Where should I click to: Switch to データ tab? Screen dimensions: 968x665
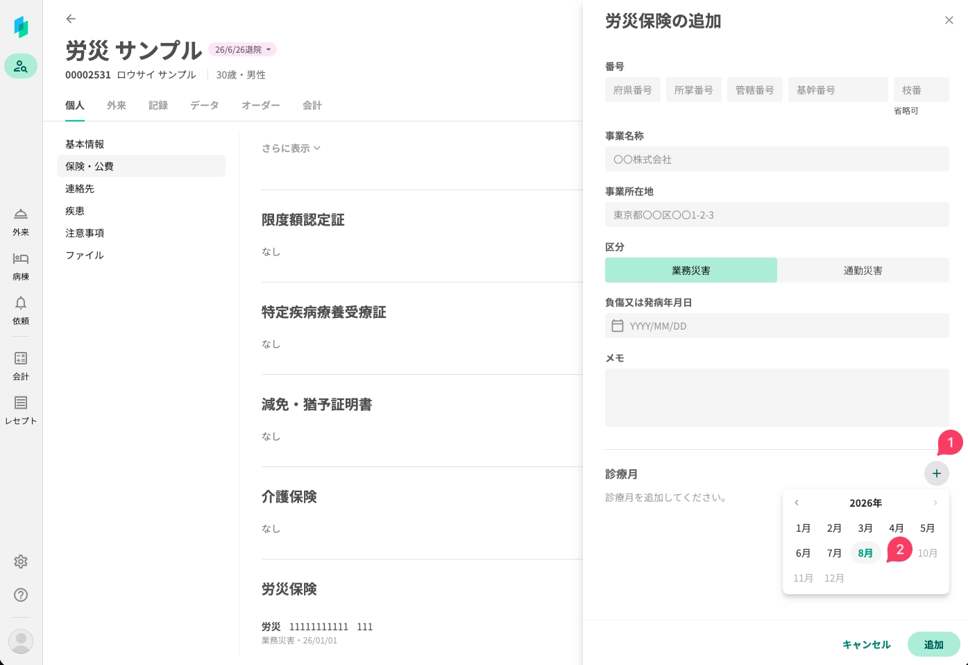click(205, 105)
